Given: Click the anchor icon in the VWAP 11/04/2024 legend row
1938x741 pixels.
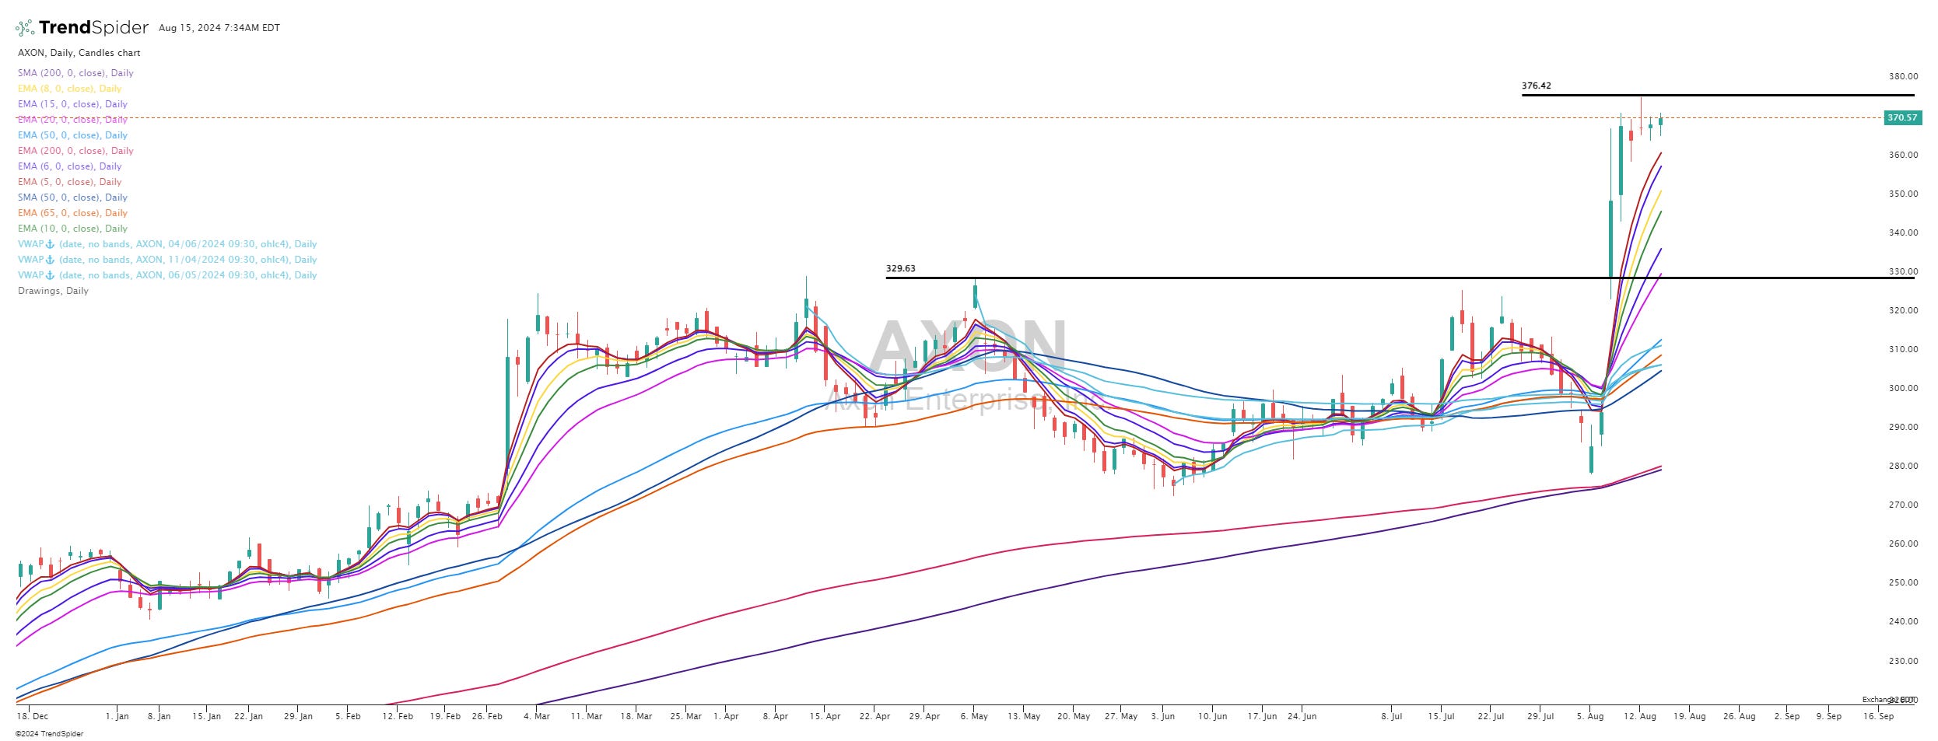Looking at the screenshot, I should tap(50, 260).
